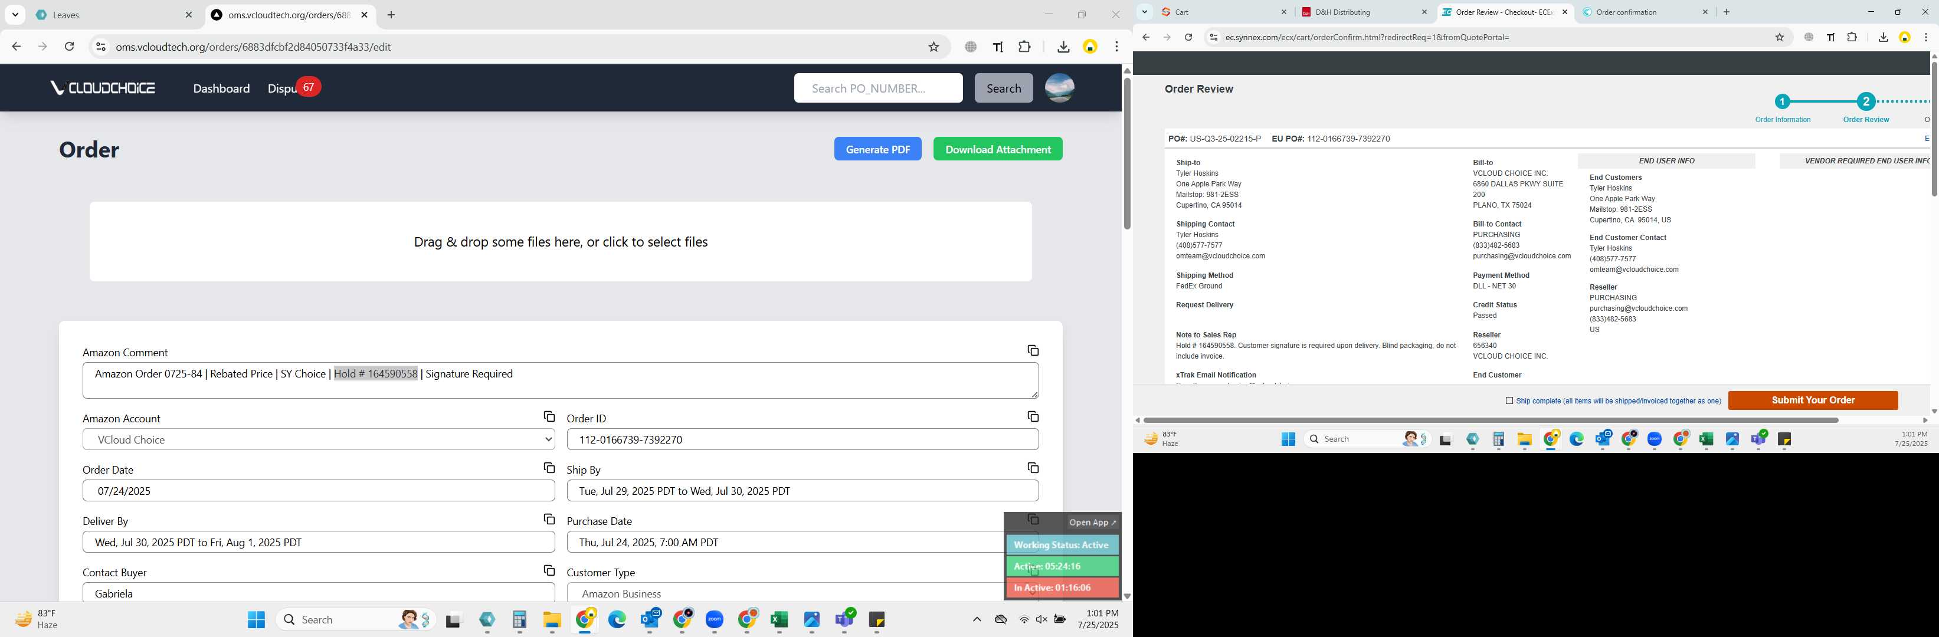This screenshot has width=1939, height=637.
Task: Open a new tab in Synnex window
Action: (1726, 12)
